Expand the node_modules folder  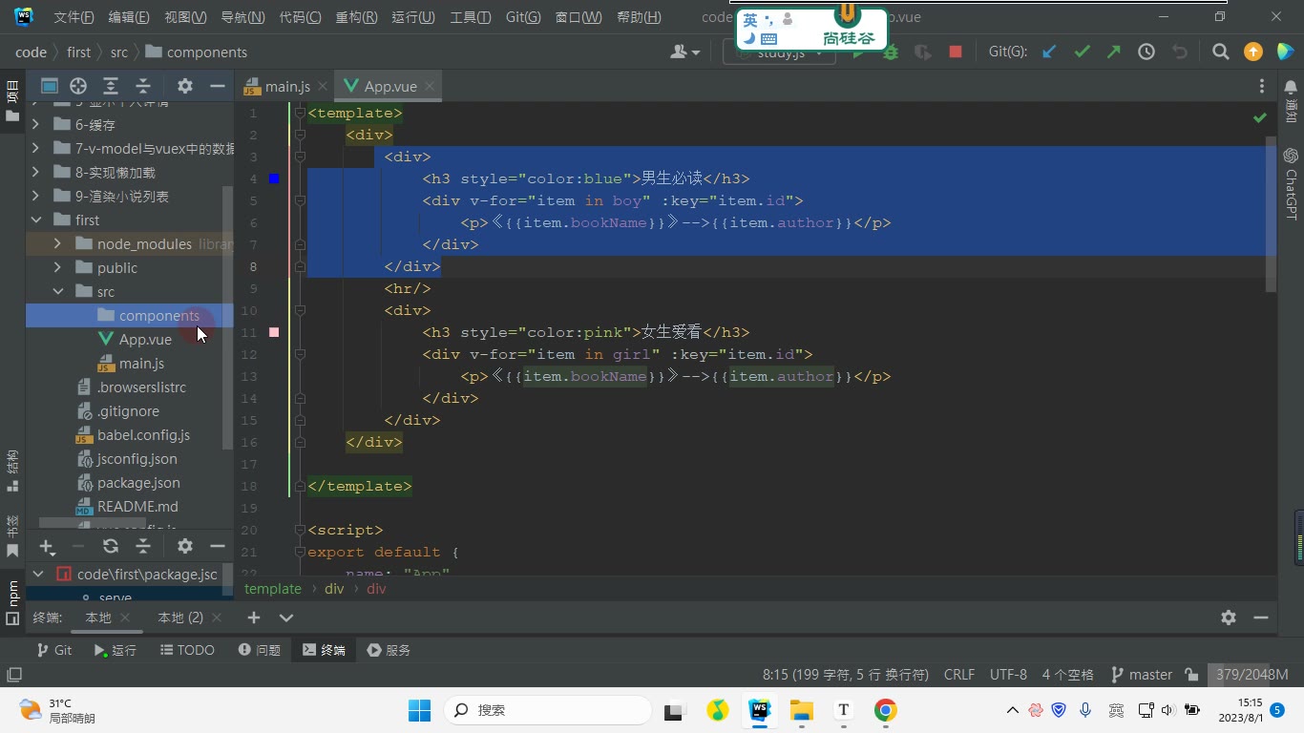[x=57, y=244]
